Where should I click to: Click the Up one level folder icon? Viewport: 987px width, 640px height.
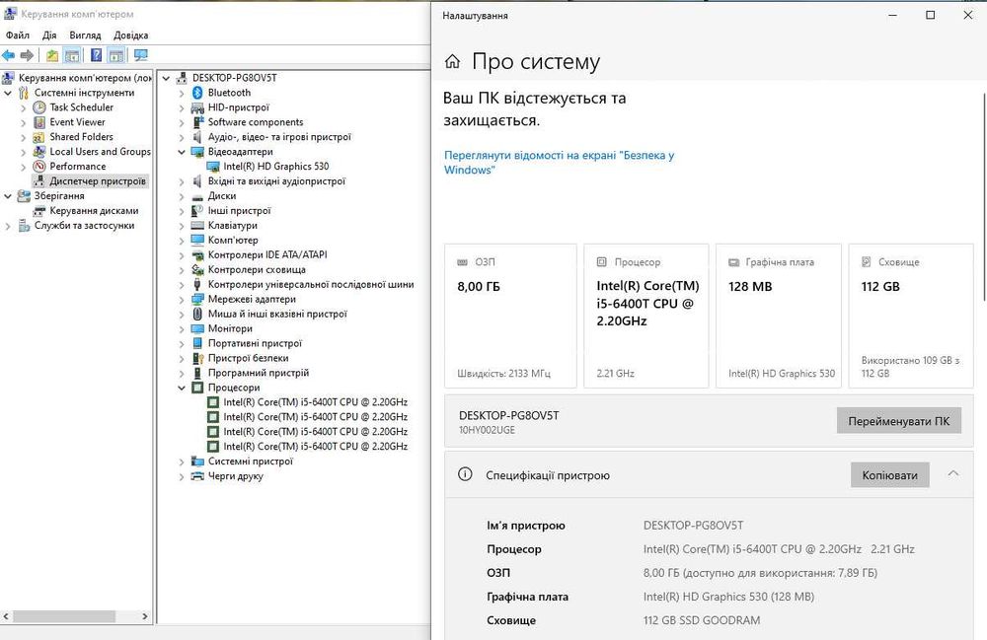pos(52,55)
